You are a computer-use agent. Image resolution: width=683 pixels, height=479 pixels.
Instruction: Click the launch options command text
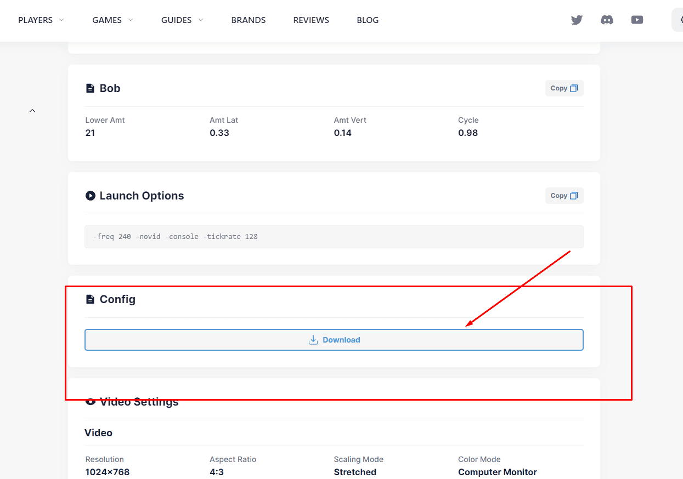tap(176, 237)
